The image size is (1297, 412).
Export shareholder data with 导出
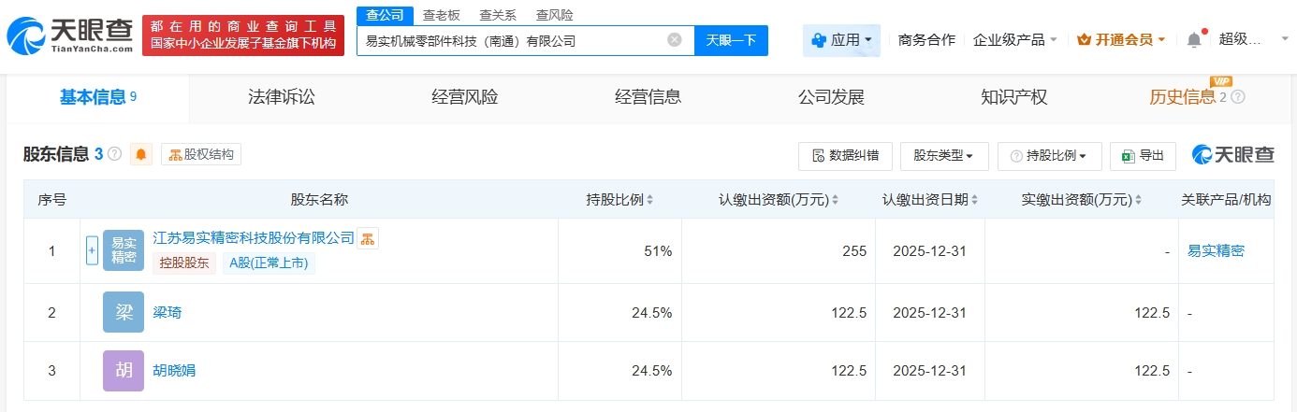pos(1143,156)
